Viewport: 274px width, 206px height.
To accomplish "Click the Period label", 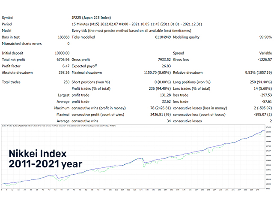I will 7,24.
